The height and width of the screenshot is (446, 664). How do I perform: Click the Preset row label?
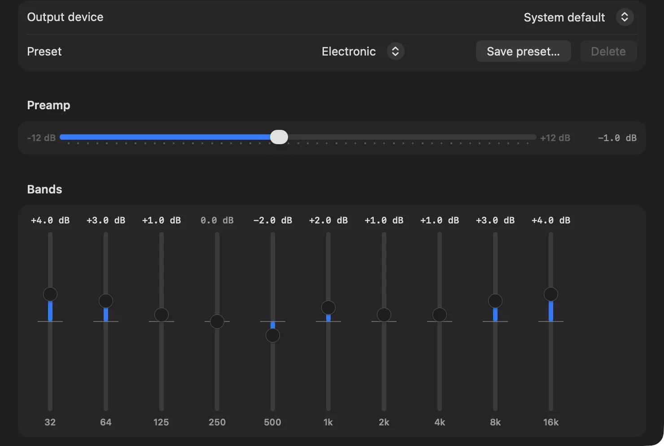coord(44,51)
